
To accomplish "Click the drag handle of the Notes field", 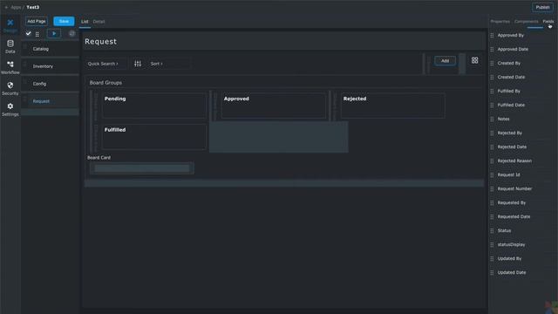I will (x=492, y=119).
